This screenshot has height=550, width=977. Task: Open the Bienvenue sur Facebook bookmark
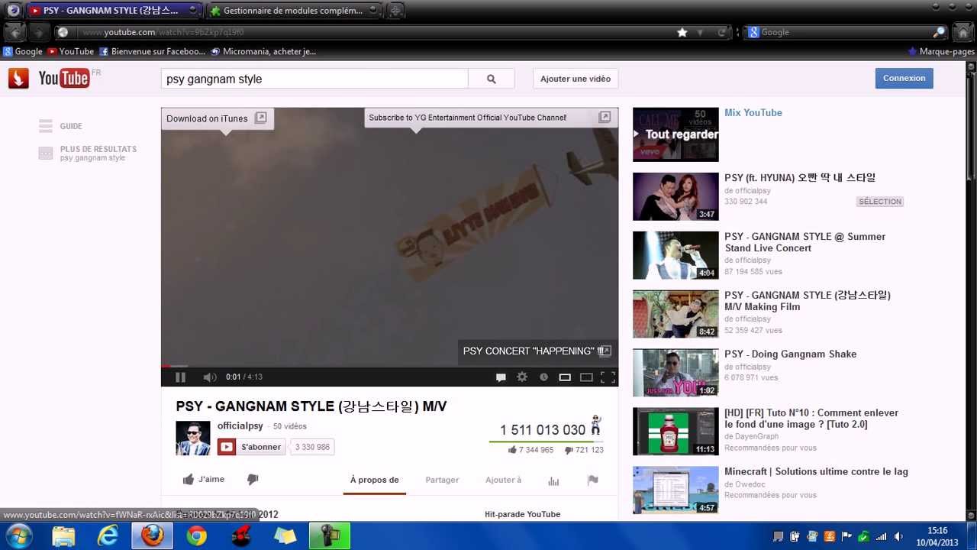tap(152, 51)
